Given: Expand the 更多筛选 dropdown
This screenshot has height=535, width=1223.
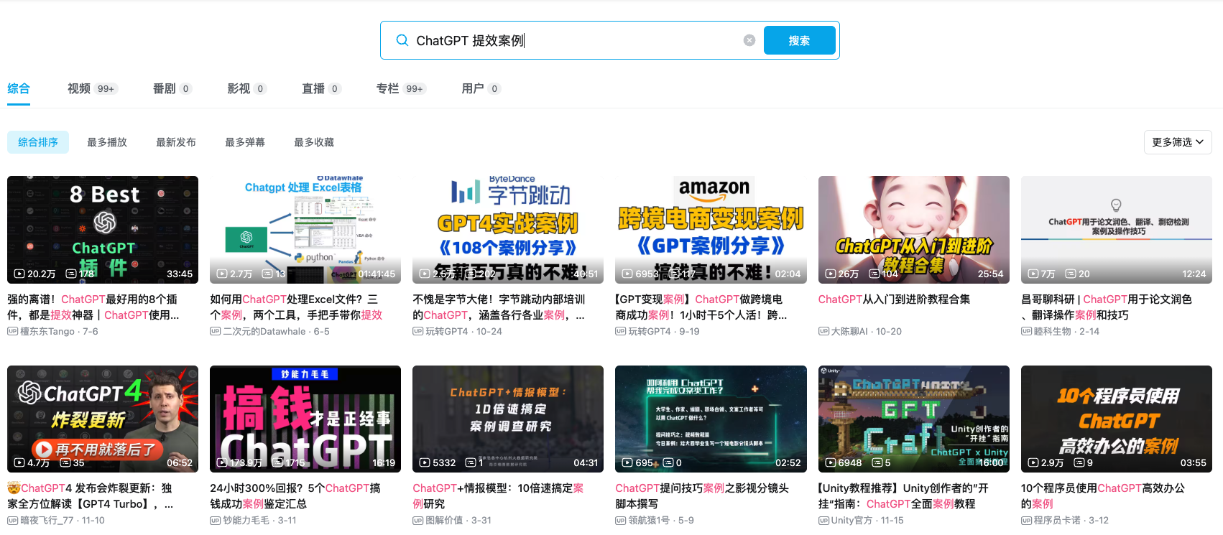Looking at the screenshot, I should (x=1178, y=142).
